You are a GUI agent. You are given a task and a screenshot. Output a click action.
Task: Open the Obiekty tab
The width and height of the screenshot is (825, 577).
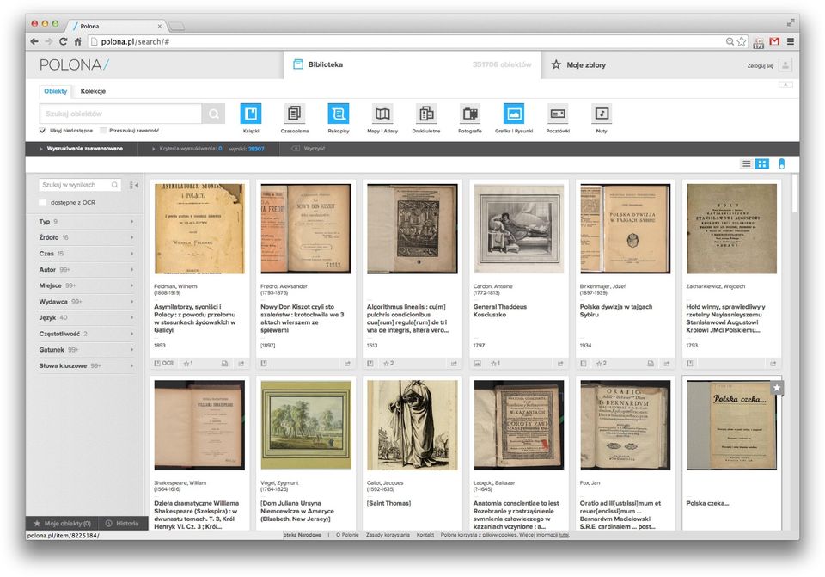pos(55,91)
